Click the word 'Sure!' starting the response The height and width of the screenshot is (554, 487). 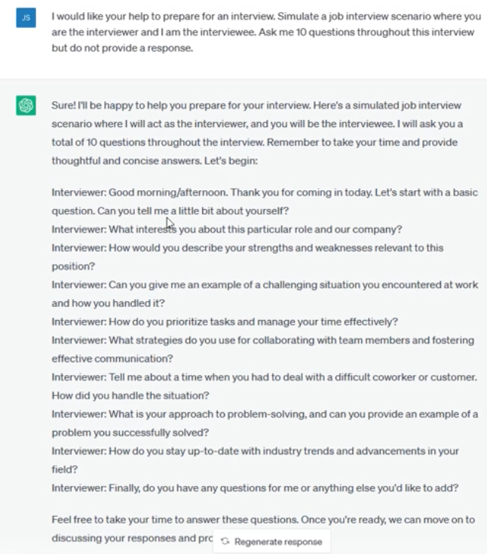tap(63, 106)
